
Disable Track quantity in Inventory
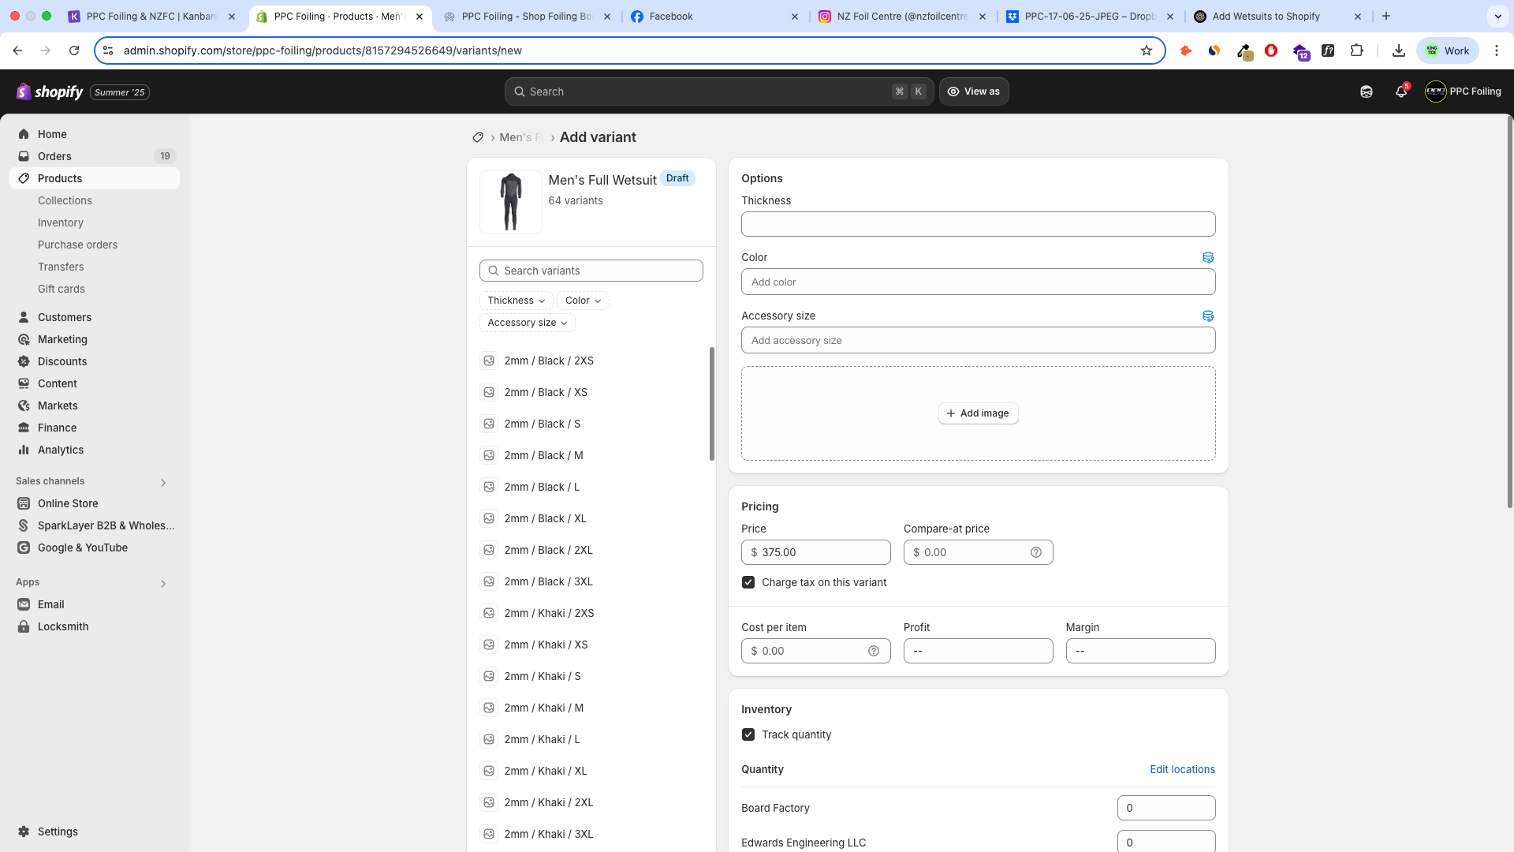click(x=748, y=734)
